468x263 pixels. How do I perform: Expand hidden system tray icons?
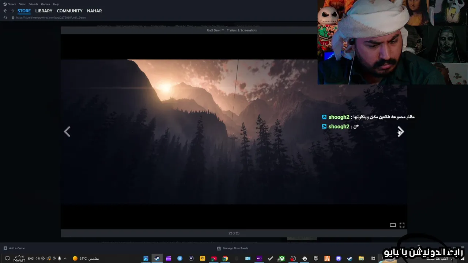pos(65,258)
